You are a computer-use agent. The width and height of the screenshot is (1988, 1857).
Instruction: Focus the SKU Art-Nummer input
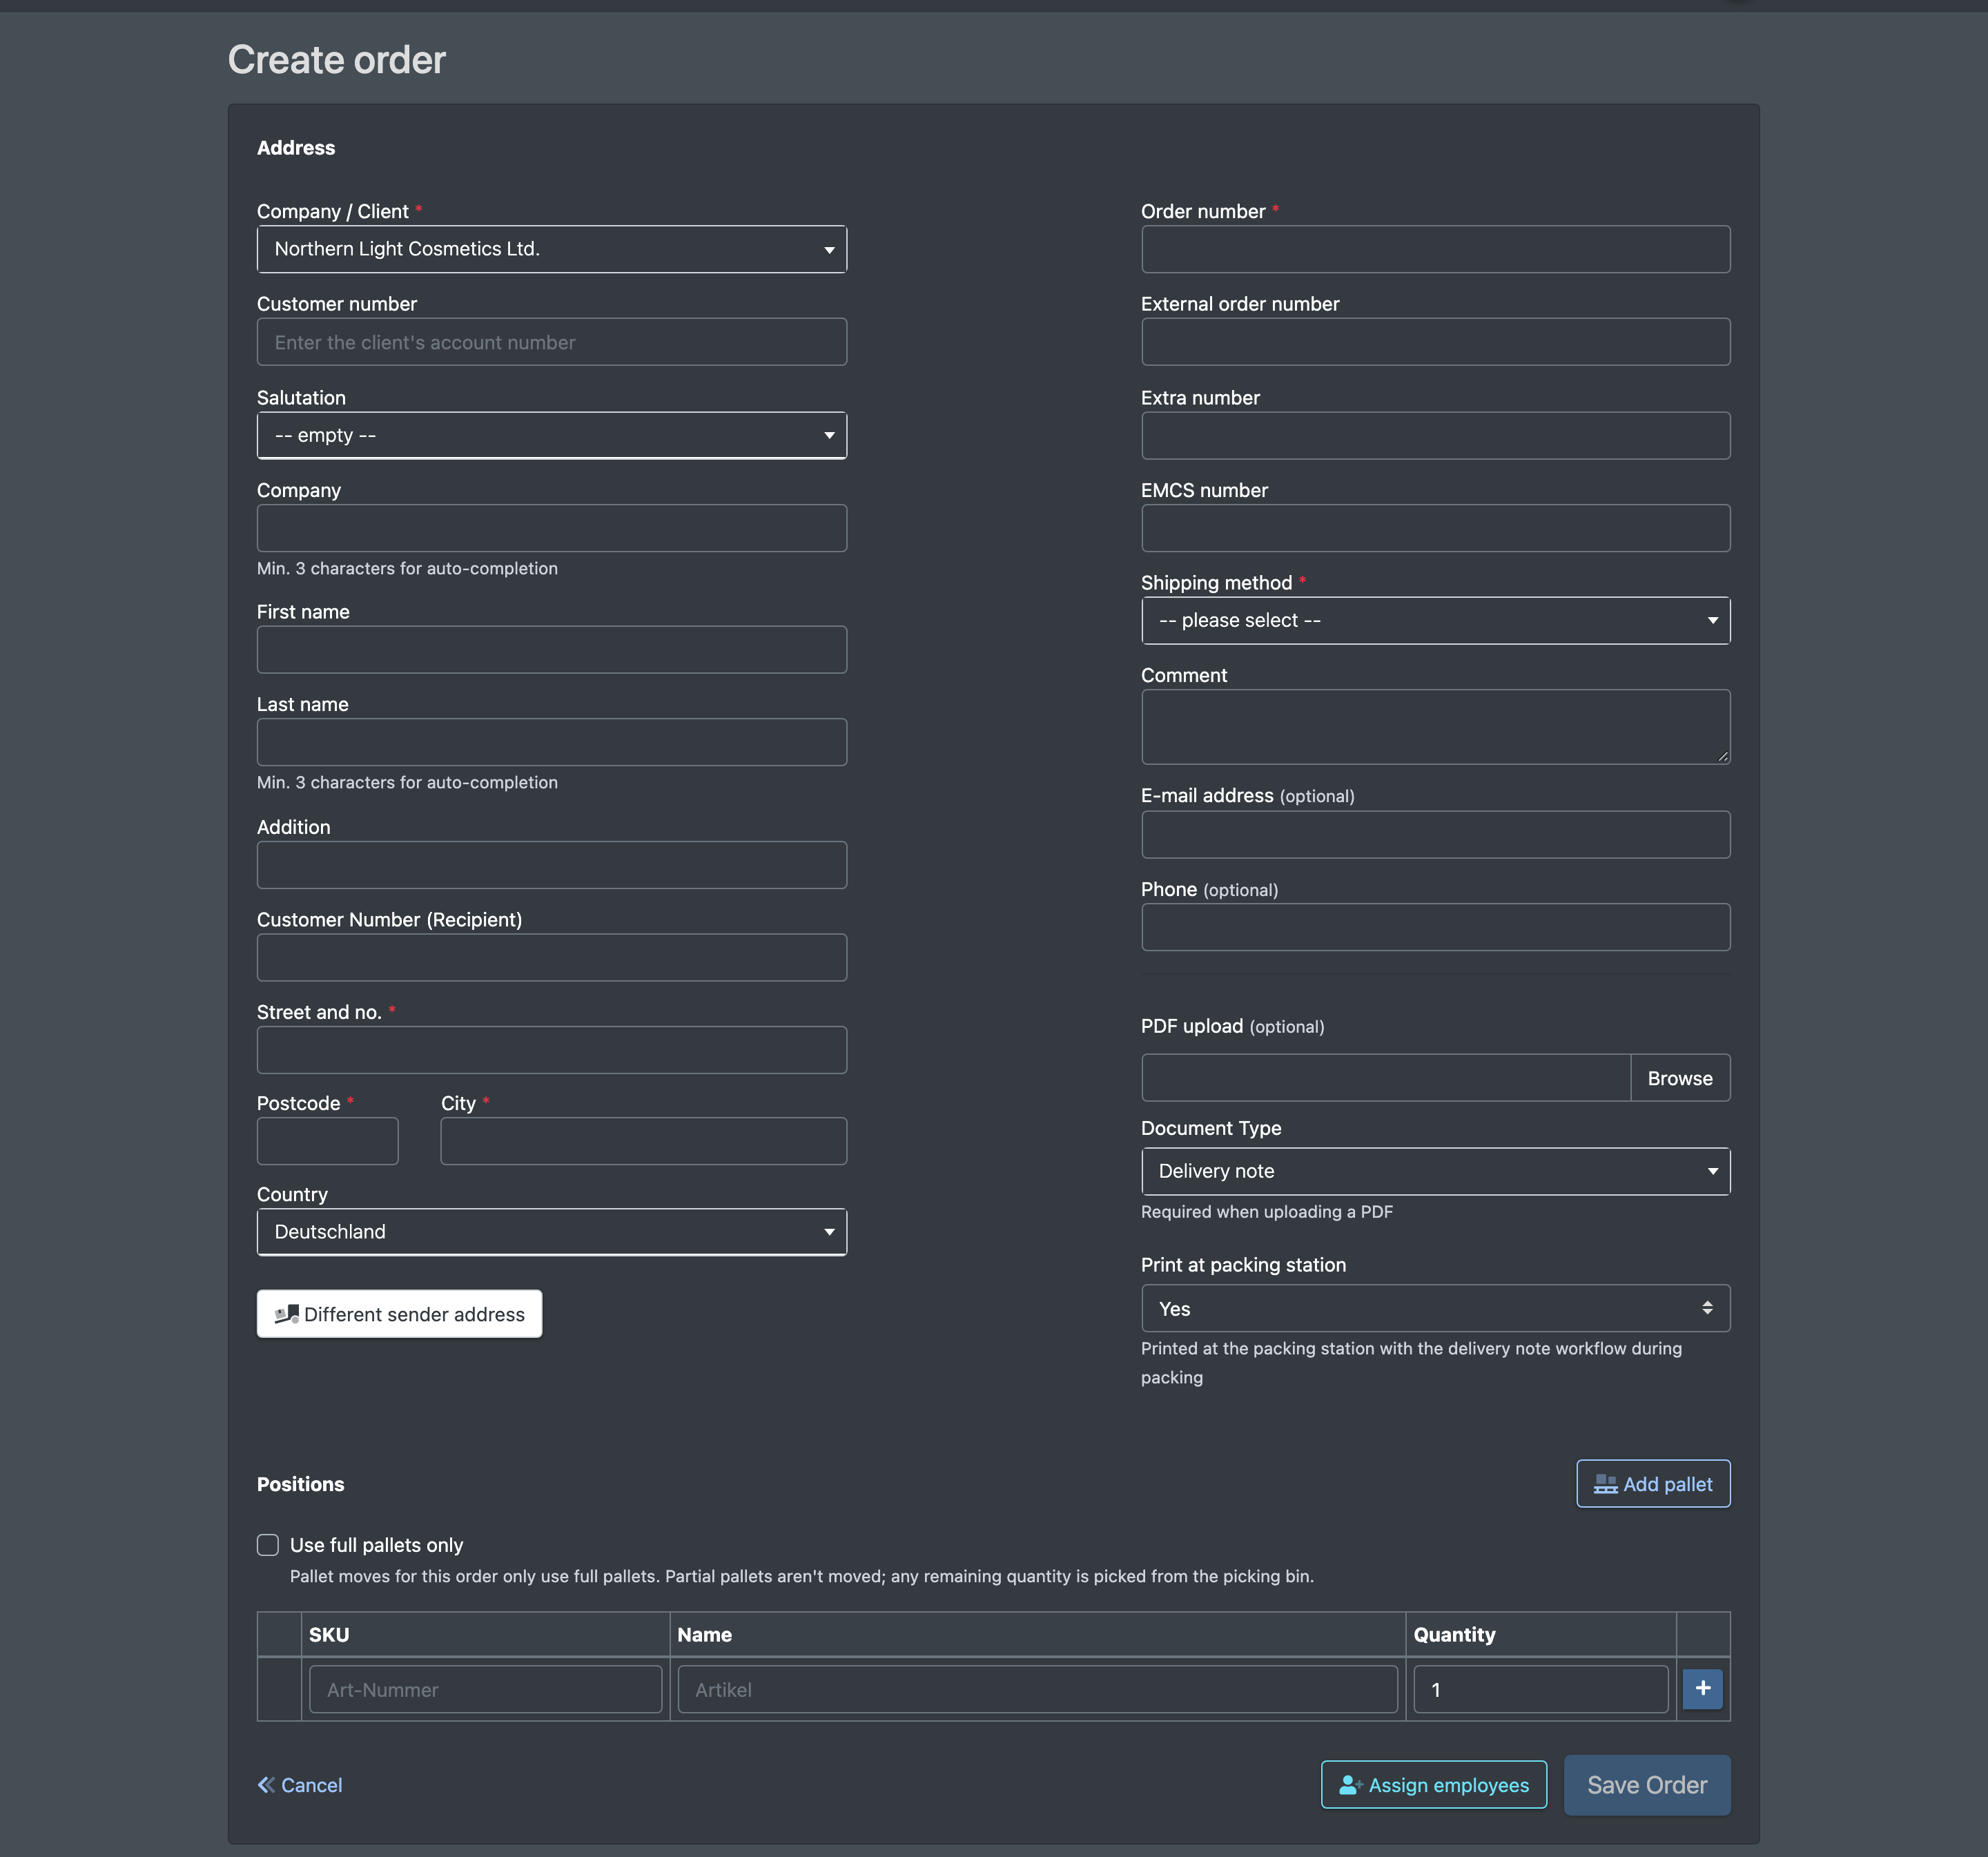[485, 1689]
